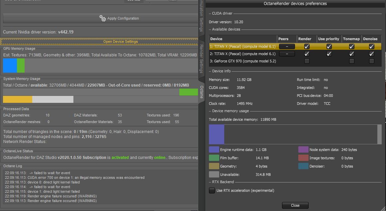
Task: Click the Device column header
Action: tap(243, 39)
